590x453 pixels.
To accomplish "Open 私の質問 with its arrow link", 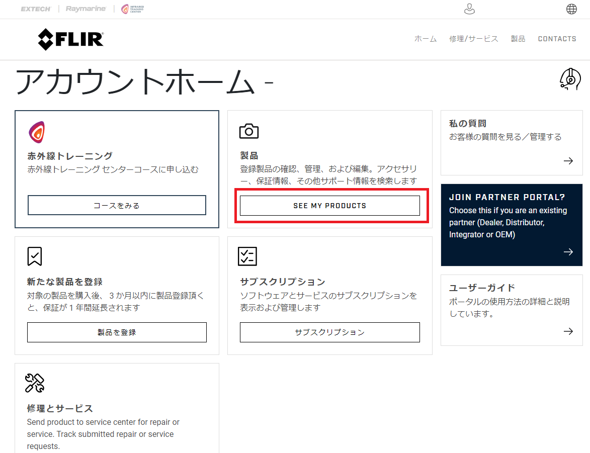I will pyautogui.click(x=568, y=160).
